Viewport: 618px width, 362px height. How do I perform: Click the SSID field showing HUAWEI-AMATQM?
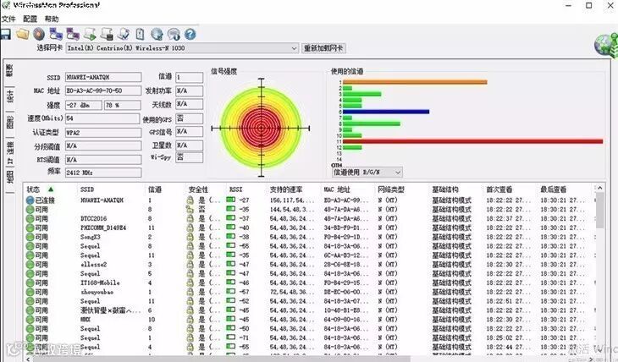click(103, 77)
